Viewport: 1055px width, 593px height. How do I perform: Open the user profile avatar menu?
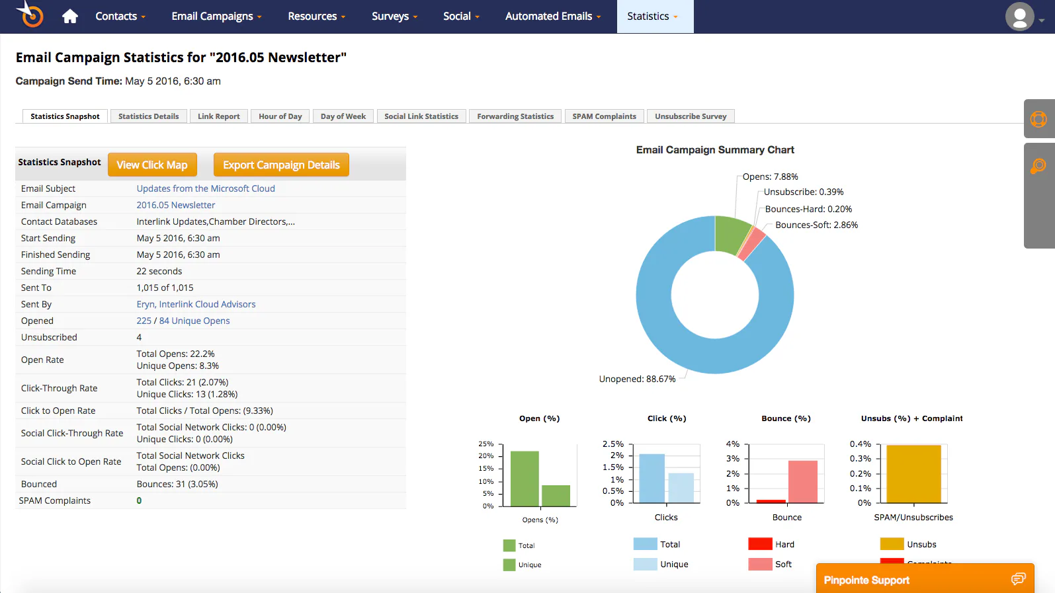(1019, 17)
